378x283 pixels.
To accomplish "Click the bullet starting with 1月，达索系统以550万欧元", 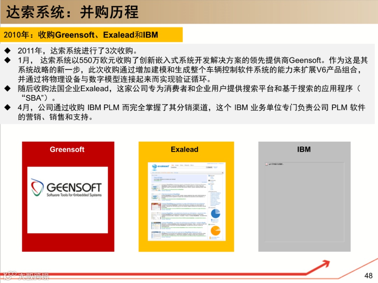I will click(193, 70).
